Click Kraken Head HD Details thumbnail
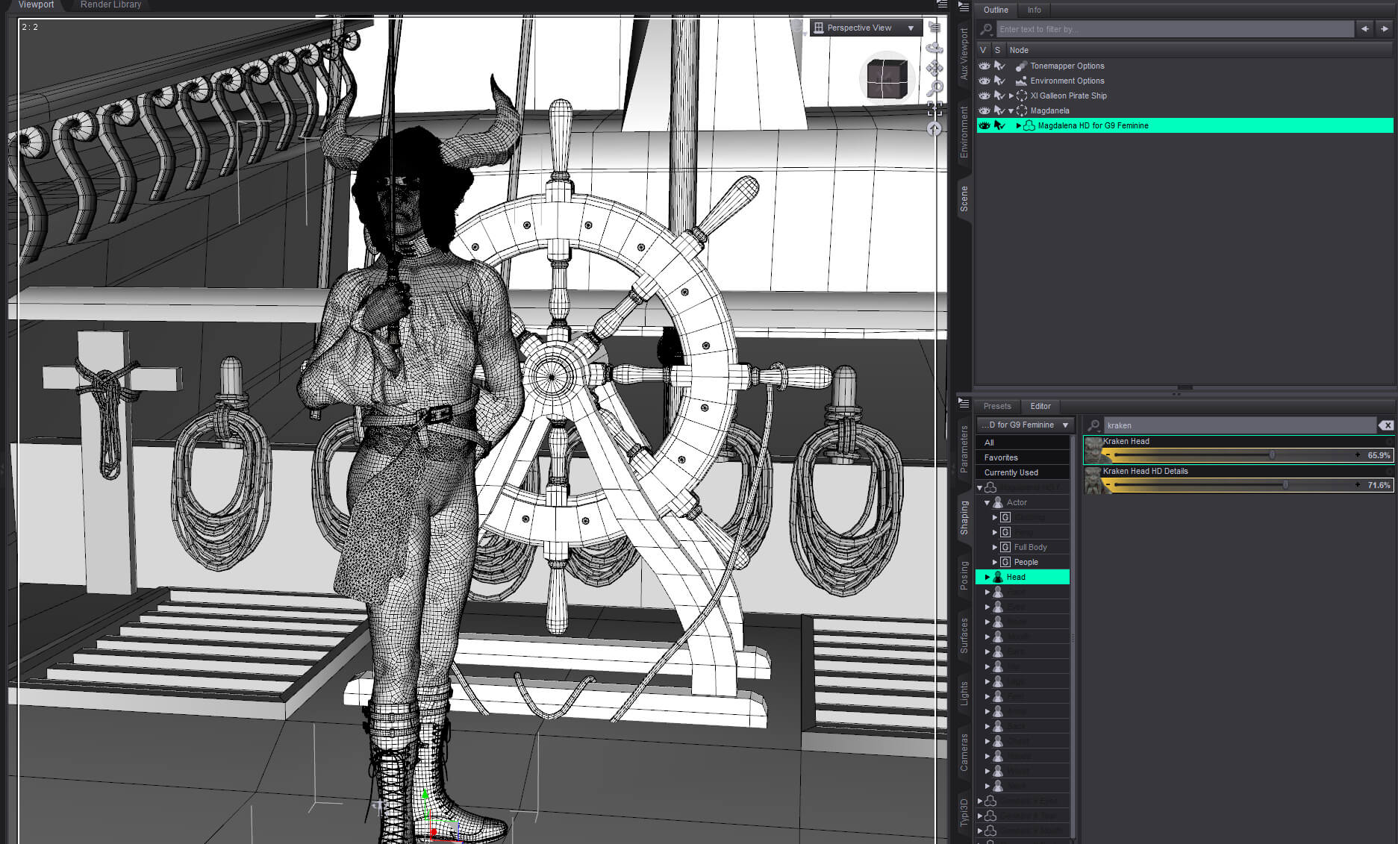Screen dimensions: 1398x844 tap(1093, 480)
